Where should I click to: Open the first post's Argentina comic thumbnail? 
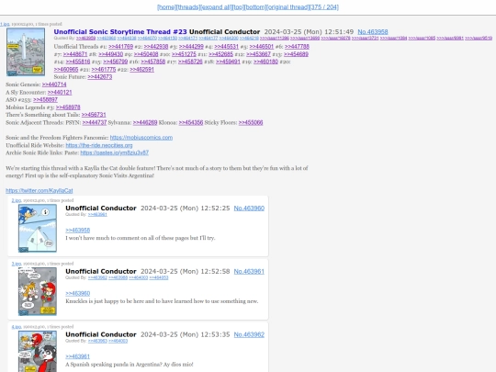[26, 51]
